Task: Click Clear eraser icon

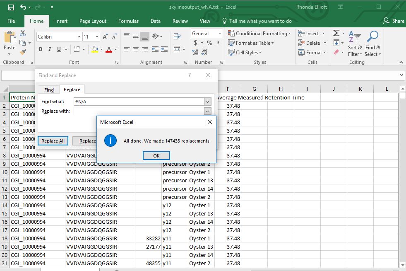Action: tap(336, 52)
